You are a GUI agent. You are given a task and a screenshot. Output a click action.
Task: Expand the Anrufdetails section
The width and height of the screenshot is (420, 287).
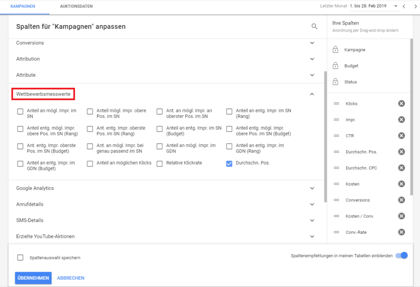tap(312, 204)
